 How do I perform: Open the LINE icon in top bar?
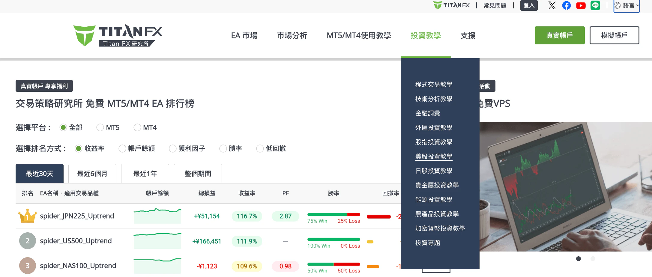[x=595, y=5]
